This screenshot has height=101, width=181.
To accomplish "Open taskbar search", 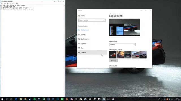I will coord(7,99).
